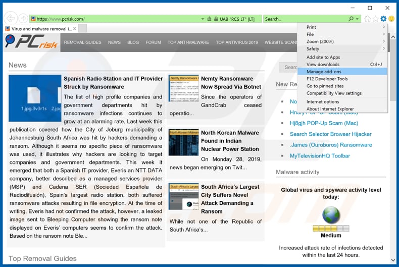The height and width of the screenshot is (267, 399).
Task: Click the browser Back arrow button
Action: [11, 19]
